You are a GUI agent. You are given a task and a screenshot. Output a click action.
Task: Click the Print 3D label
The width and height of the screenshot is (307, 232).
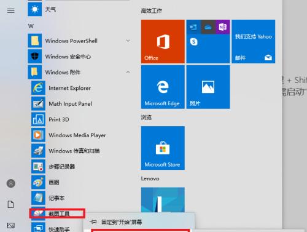[x=59, y=119]
